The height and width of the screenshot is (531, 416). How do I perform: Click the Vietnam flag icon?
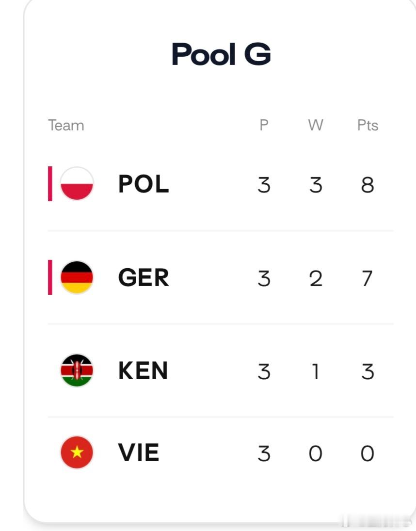77,452
